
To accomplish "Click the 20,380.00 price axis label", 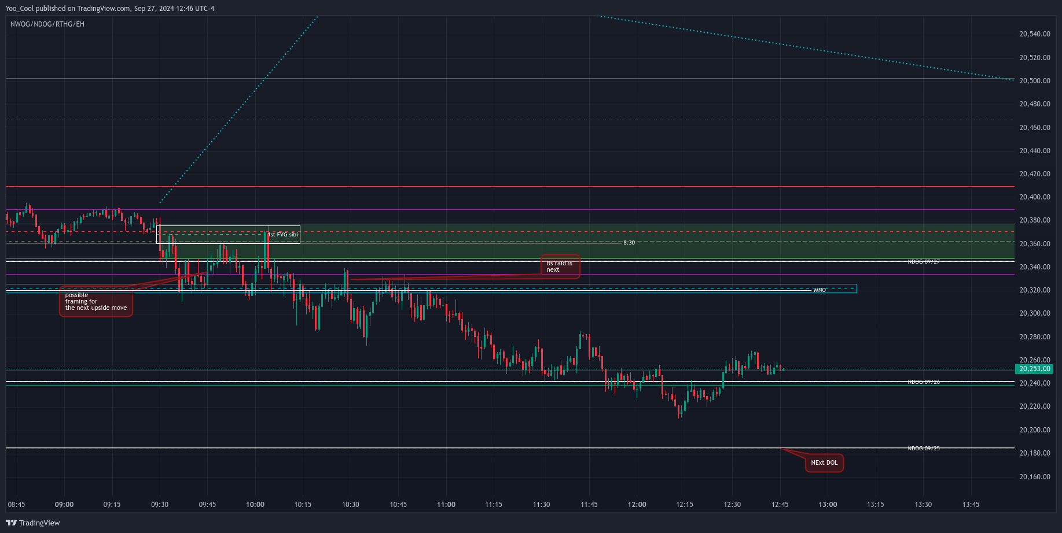I will click(1034, 220).
